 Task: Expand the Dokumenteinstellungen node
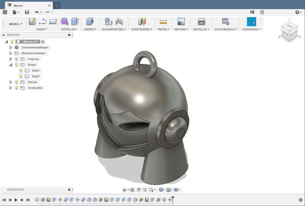pyautogui.click(x=11, y=48)
